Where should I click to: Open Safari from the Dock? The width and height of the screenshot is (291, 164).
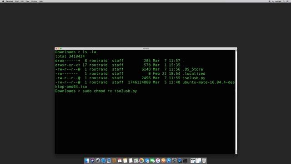[103, 160]
